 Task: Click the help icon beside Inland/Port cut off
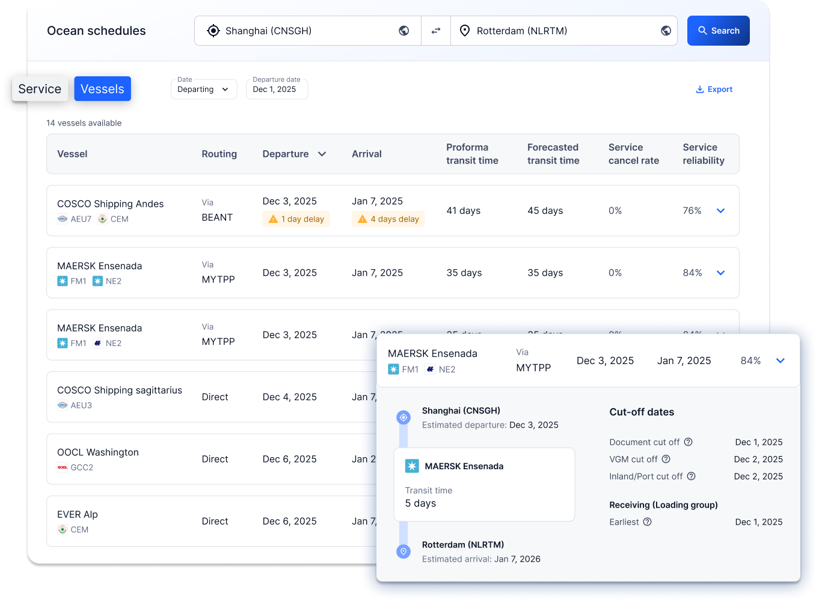click(692, 476)
